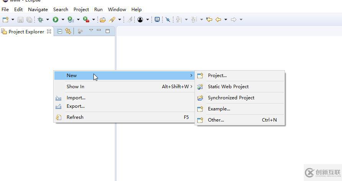342x181 pixels.
Task: Click the Forward navigation arrow icon
Action: click(234, 20)
